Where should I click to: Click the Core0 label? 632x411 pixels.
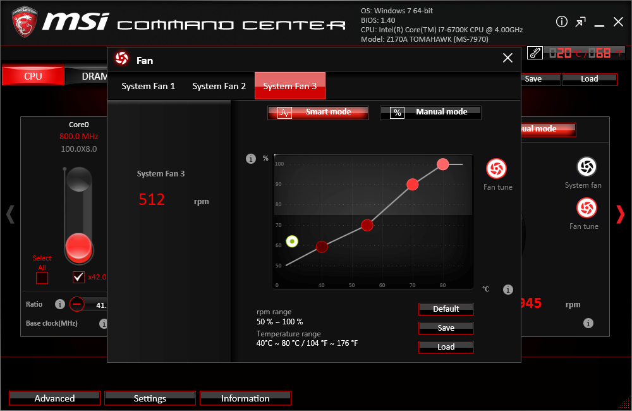coord(78,125)
